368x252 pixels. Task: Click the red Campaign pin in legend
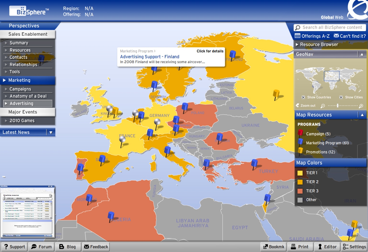(300, 133)
